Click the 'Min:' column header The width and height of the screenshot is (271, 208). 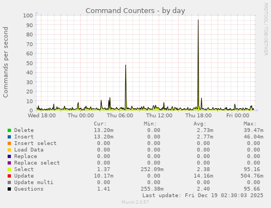(150, 124)
